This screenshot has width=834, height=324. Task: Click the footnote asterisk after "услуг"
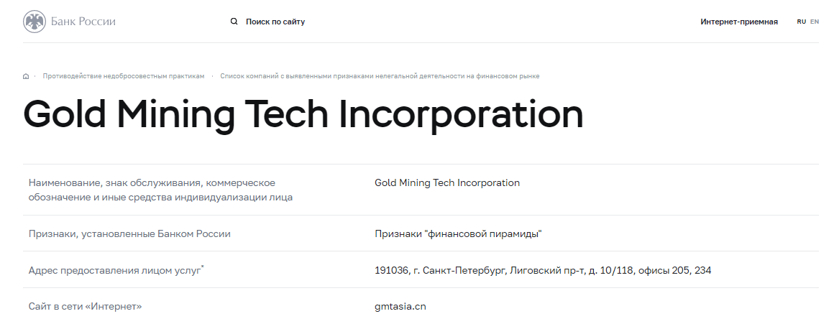[203, 267]
